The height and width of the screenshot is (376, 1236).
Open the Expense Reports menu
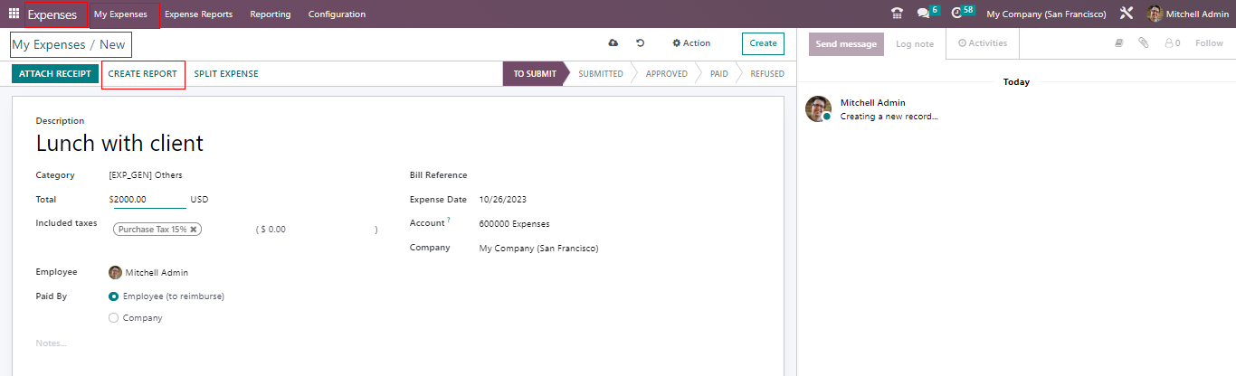[198, 14]
